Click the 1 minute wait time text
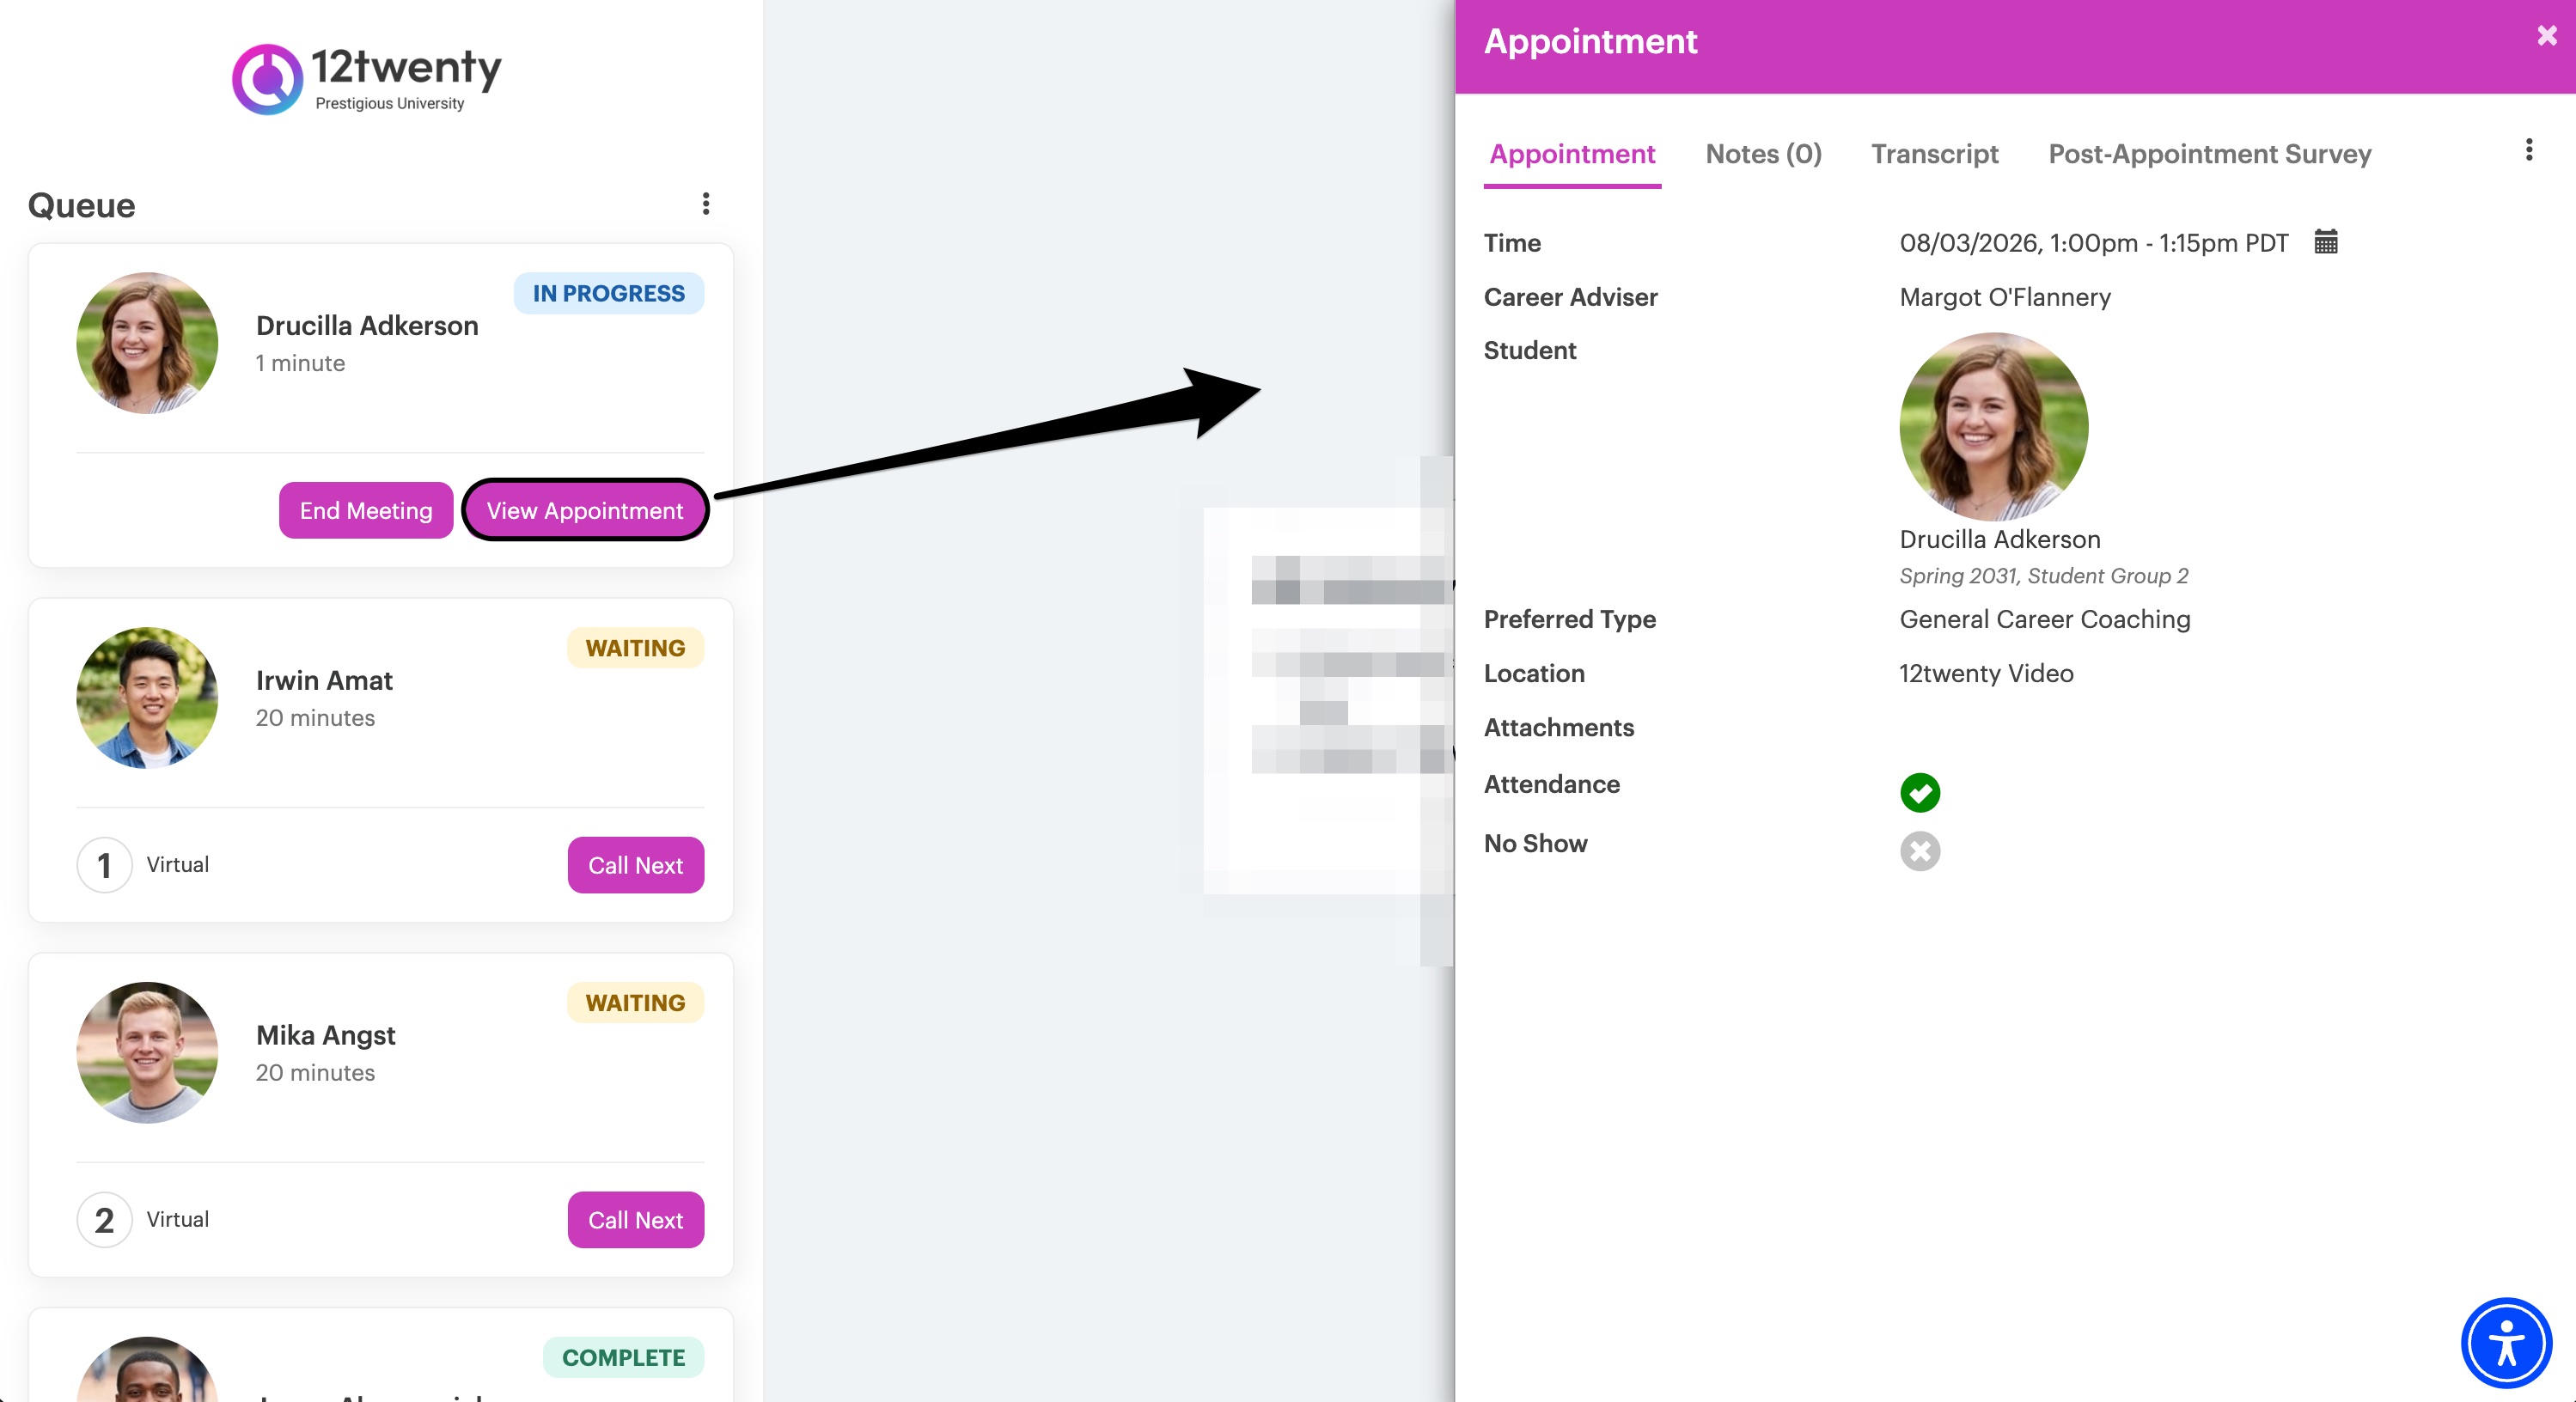2576x1402 pixels. click(300, 363)
